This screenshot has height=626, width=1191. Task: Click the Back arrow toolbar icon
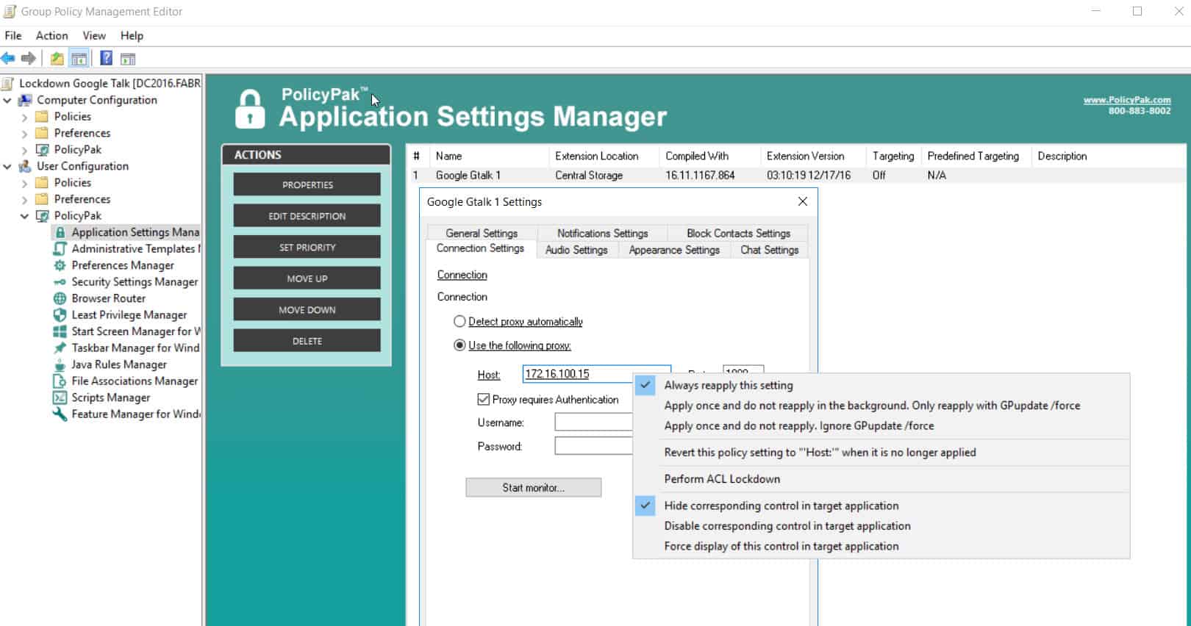tap(8, 58)
